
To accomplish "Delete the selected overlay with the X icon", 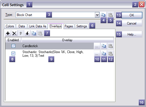I will 14,33.
